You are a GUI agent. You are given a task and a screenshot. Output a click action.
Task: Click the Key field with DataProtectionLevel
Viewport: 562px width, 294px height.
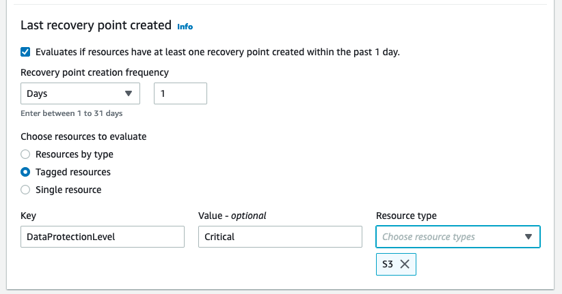(103, 237)
